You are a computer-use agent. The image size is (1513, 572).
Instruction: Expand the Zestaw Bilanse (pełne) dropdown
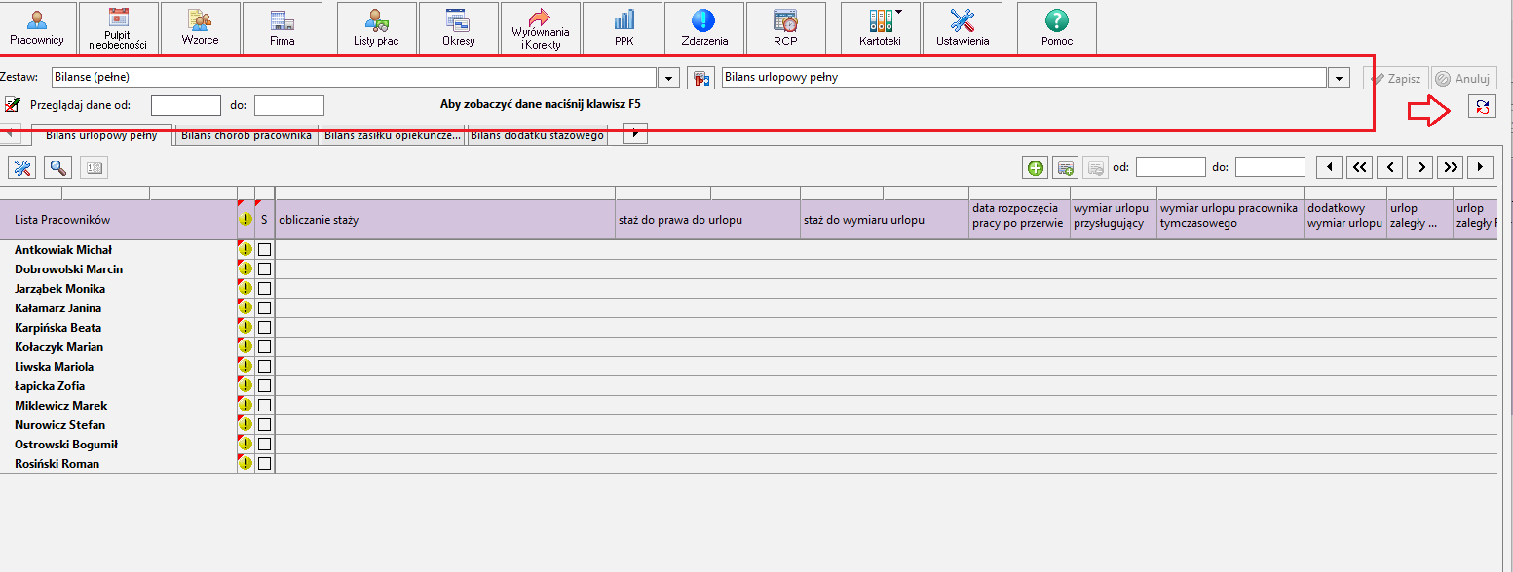(x=668, y=78)
